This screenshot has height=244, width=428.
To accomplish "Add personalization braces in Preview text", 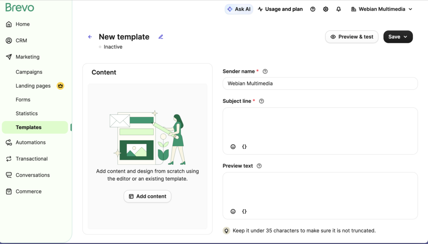I will pyautogui.click(x=245, y=211).
